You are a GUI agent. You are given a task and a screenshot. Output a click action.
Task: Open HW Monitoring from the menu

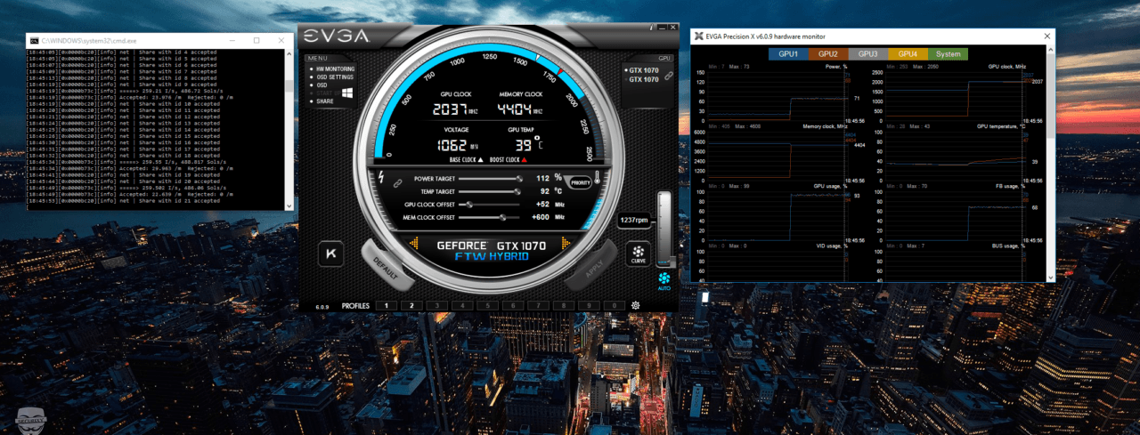(x=335, y=68)
